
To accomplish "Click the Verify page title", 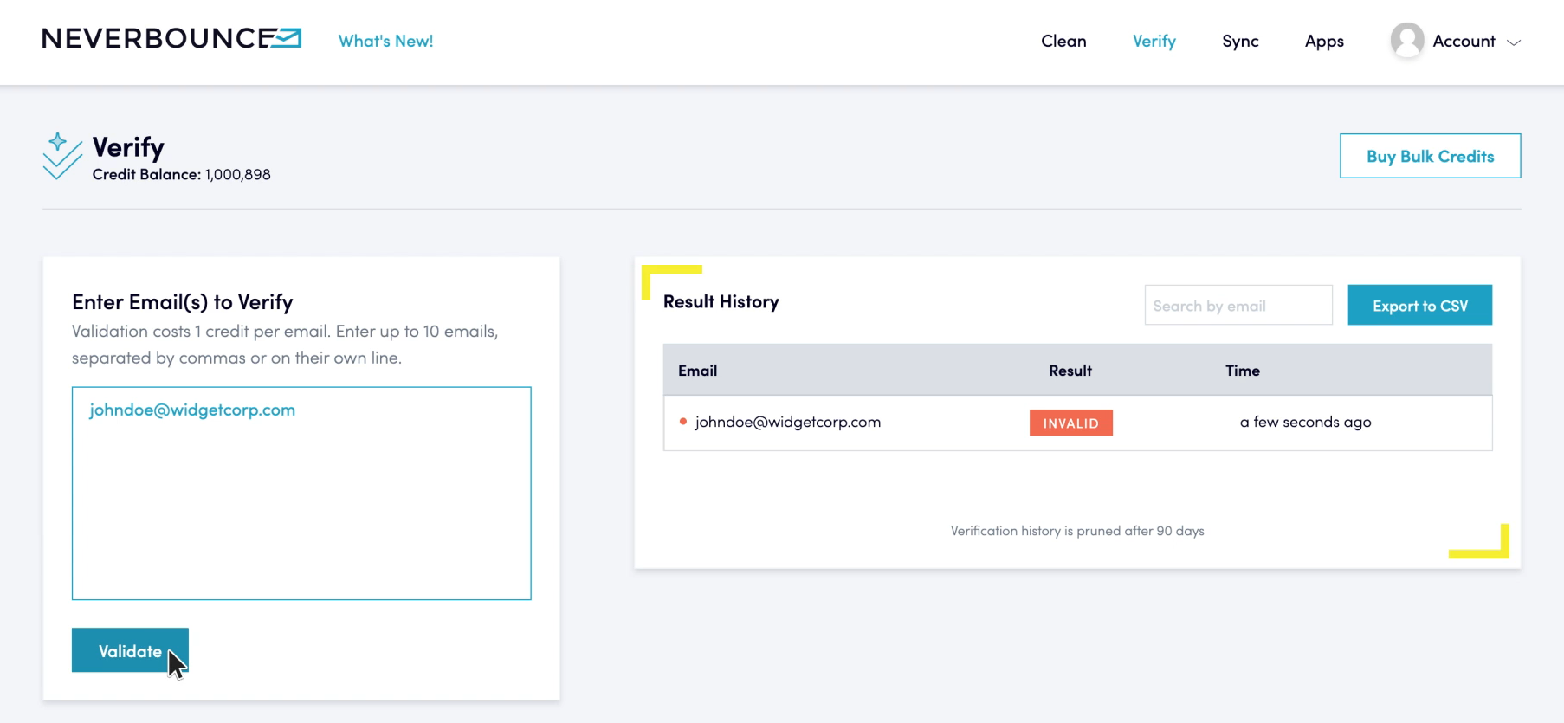I will 128,147.
